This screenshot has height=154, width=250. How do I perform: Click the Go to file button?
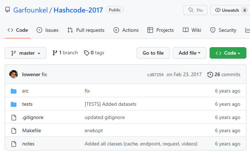coord(153,53)
